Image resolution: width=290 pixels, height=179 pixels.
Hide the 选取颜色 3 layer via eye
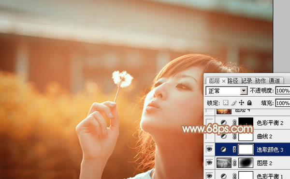point(209,149)
